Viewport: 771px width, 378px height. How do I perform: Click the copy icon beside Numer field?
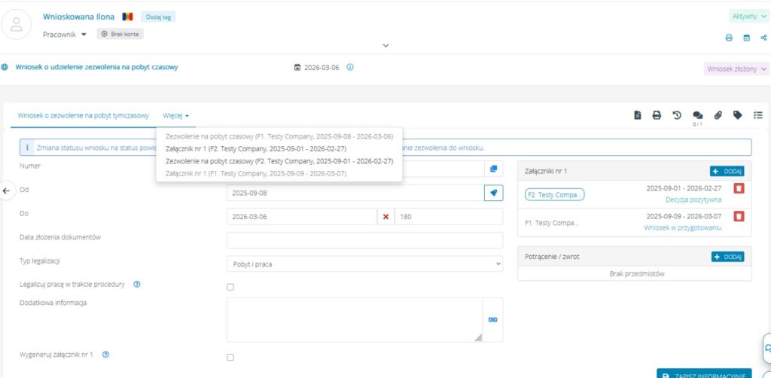494,169
